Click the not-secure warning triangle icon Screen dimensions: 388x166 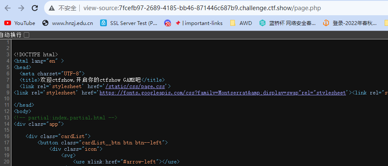coord(52,8)
